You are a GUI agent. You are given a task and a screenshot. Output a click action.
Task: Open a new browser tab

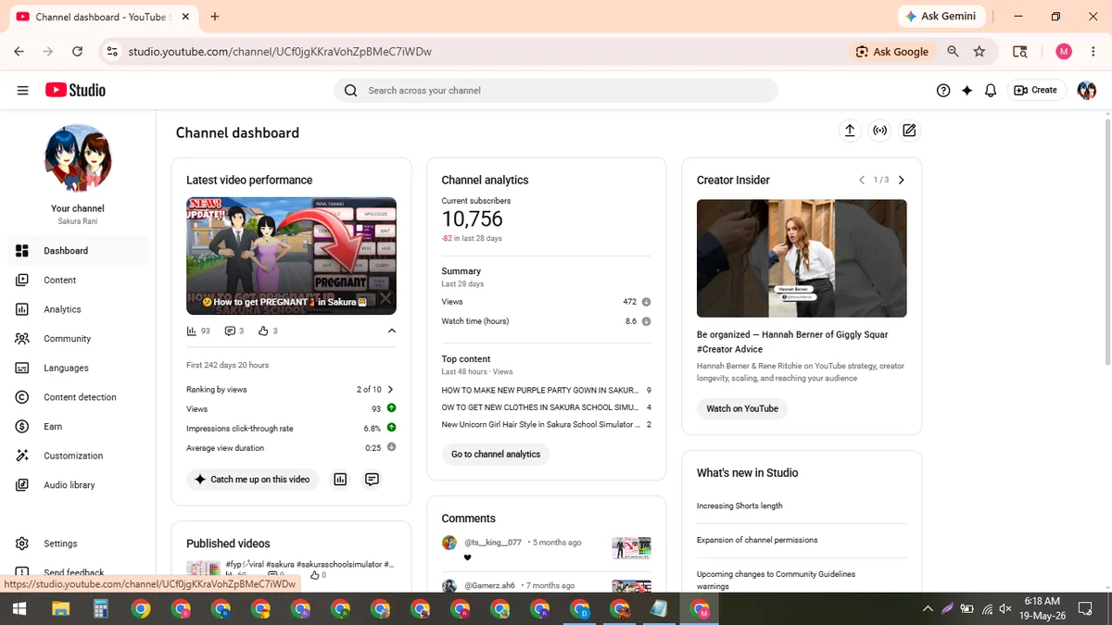(x=215, y=17)
